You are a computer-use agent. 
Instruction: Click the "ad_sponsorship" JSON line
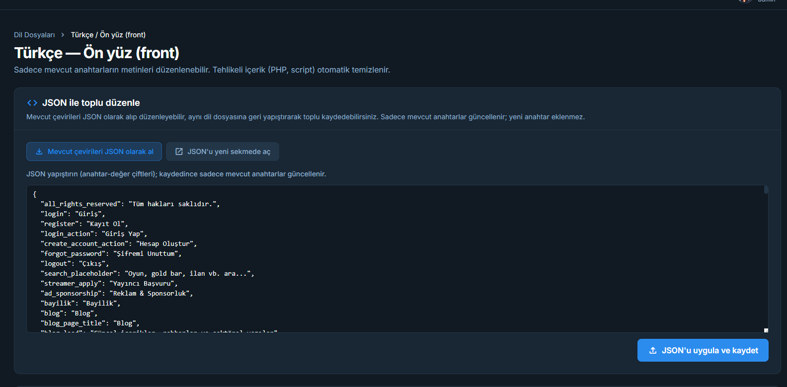click(x=117, y=294)
